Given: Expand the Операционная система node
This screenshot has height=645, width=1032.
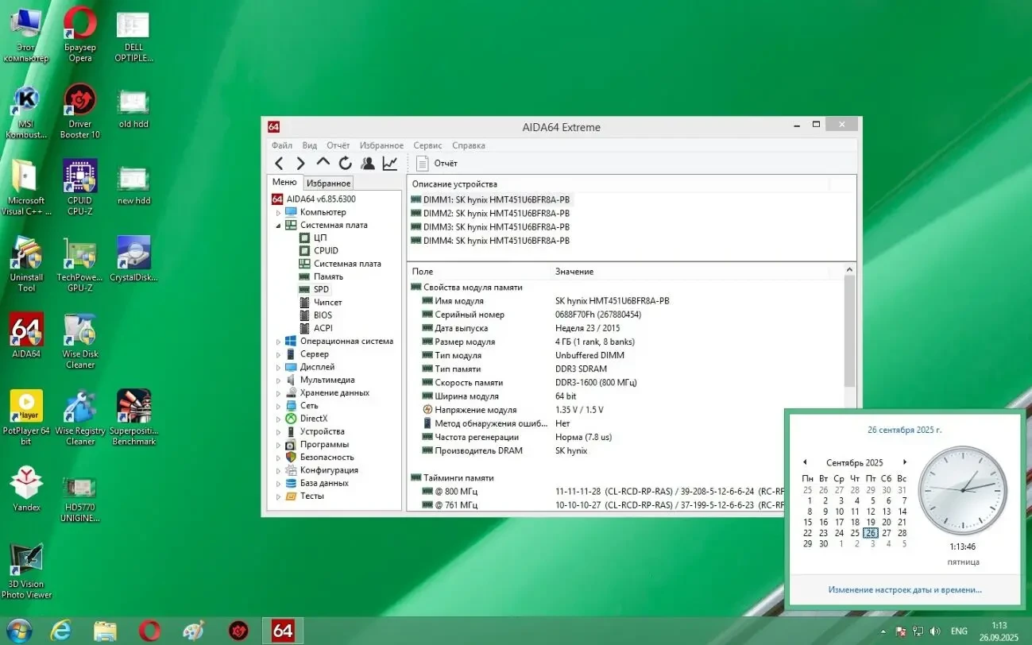Looking at the screenshot, I should [278, 342].
